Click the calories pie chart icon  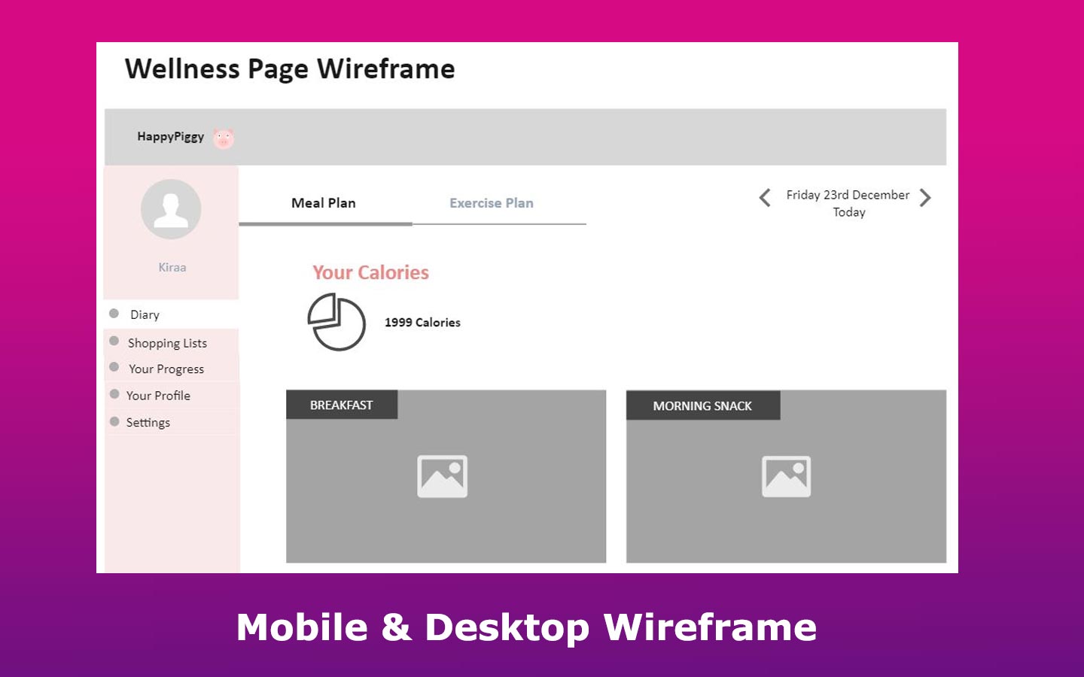(336, 322)
